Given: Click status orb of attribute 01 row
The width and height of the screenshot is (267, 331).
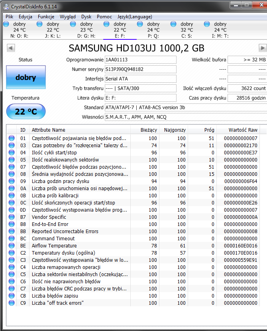Looking at the screenshot, I should 12,138.
